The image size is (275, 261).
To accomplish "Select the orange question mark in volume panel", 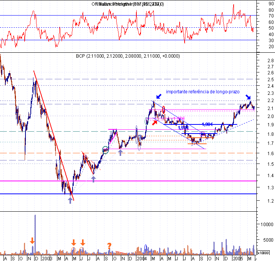I will point(109,246).
